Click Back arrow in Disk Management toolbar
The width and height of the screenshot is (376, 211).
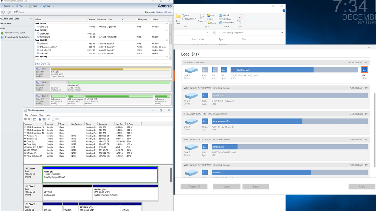[x=26, y=119]
